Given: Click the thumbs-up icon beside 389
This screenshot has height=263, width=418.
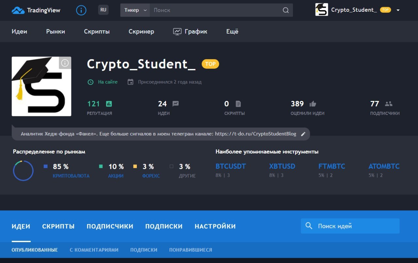Looking at the screenshot, I should click(313, 104).
